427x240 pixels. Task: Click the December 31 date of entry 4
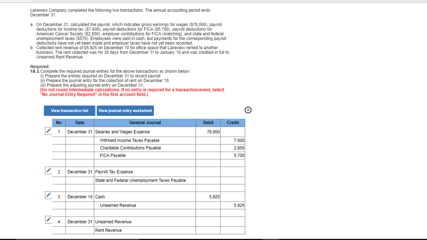coord(80,222)
